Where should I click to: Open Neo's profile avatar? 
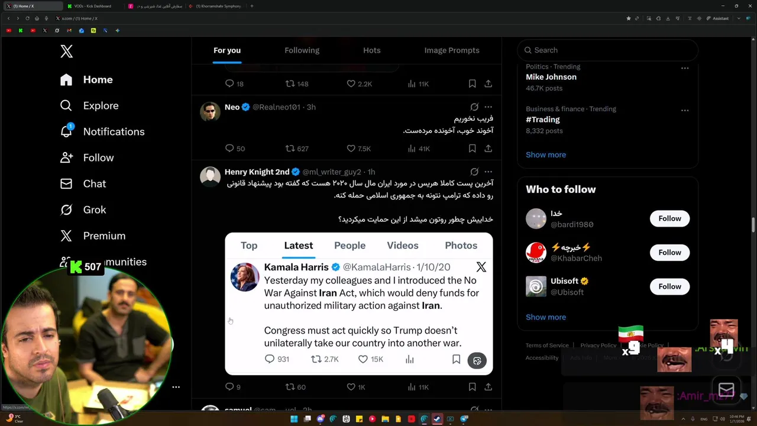click(210, 111)
